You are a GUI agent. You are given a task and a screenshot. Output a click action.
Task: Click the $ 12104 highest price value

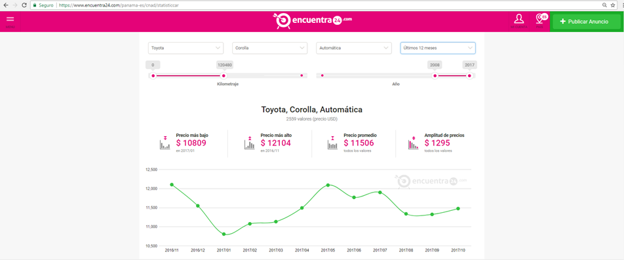[276, 143]
